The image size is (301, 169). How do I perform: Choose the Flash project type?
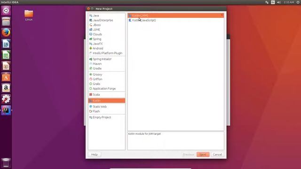click(x=107, y=111)
